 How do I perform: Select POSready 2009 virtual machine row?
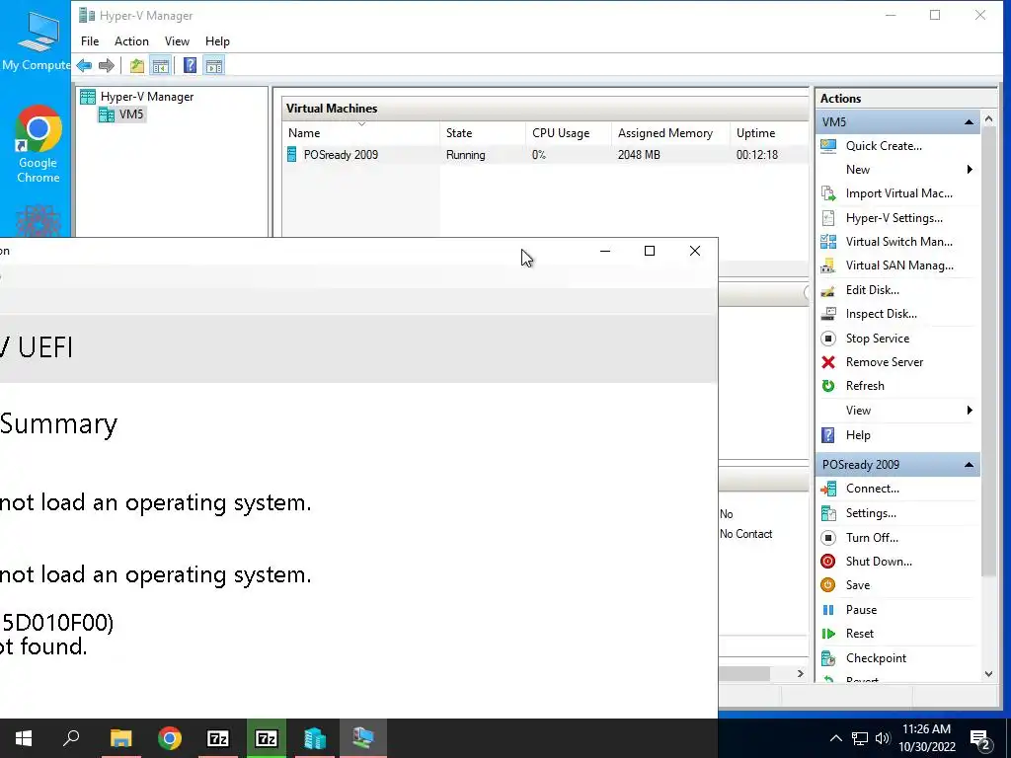click(545, 155)
